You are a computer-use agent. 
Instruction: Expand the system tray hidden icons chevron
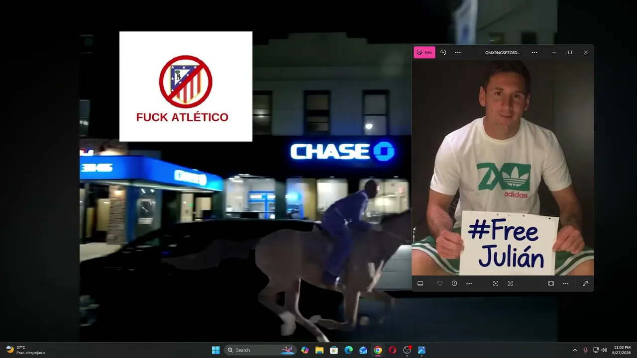click(x=575, y=350)
